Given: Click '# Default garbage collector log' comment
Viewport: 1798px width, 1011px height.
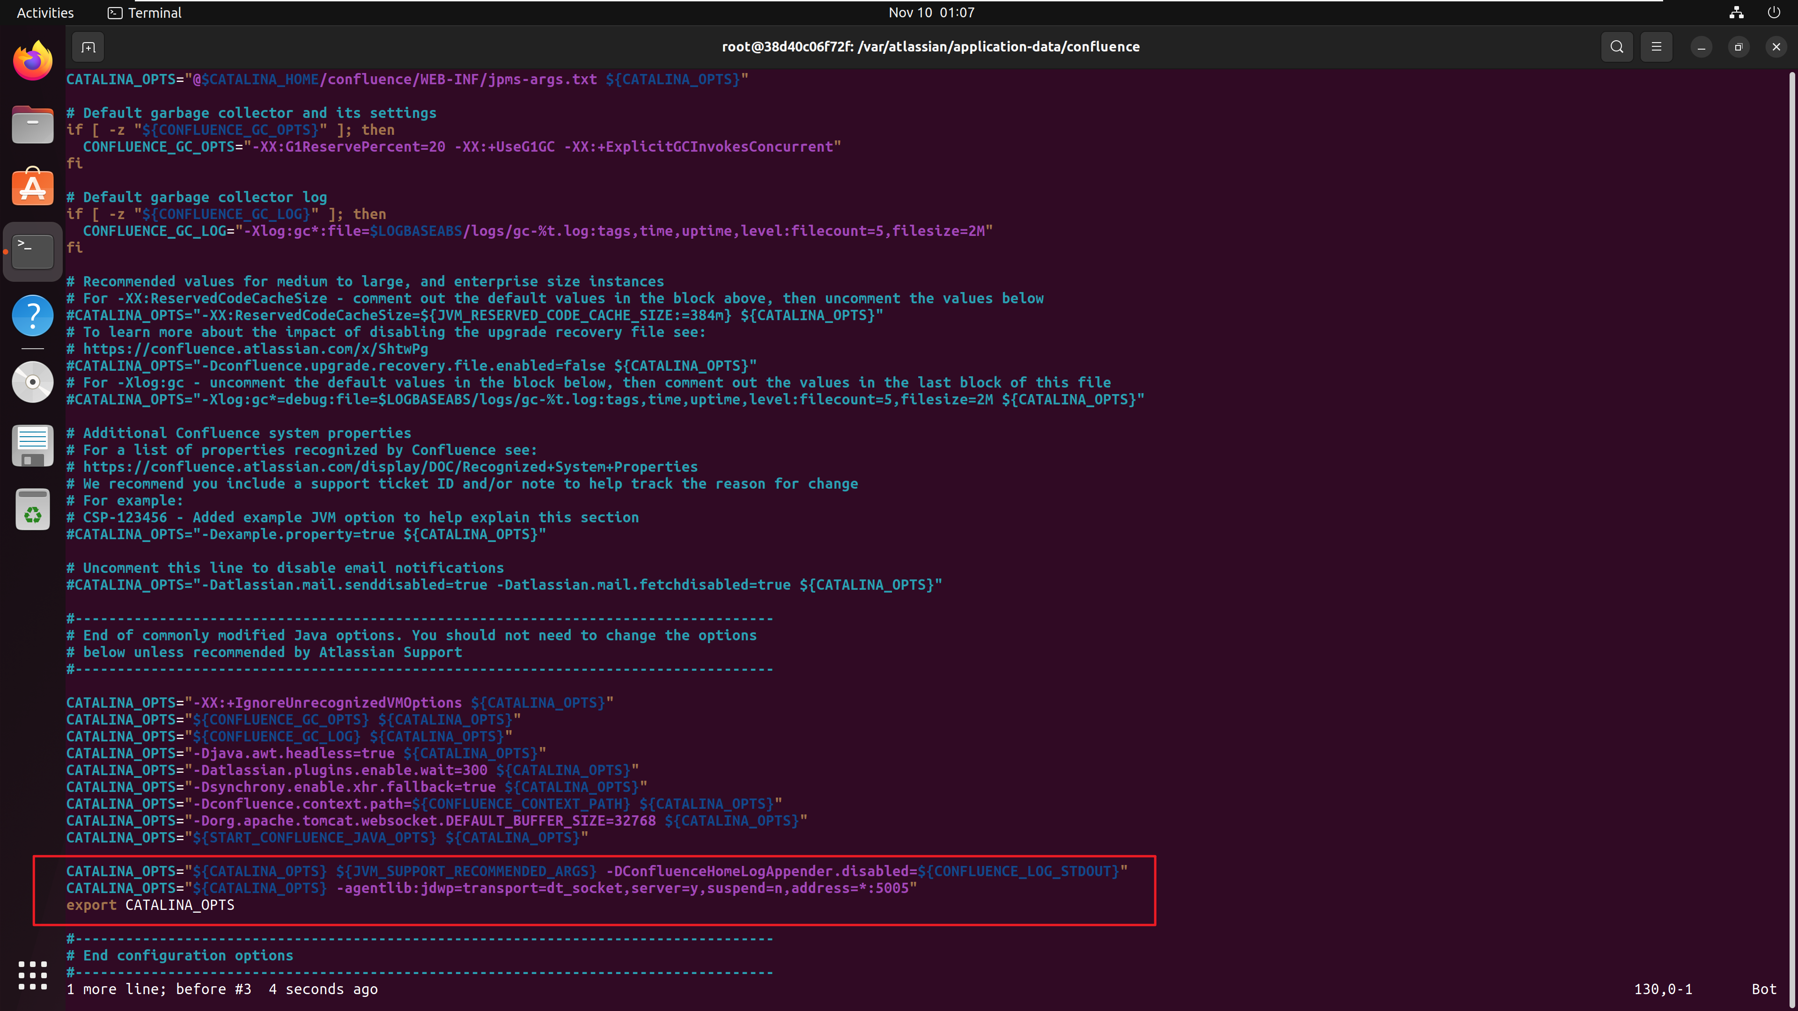Looking at the screenshot, I should (x=197, y=198).
